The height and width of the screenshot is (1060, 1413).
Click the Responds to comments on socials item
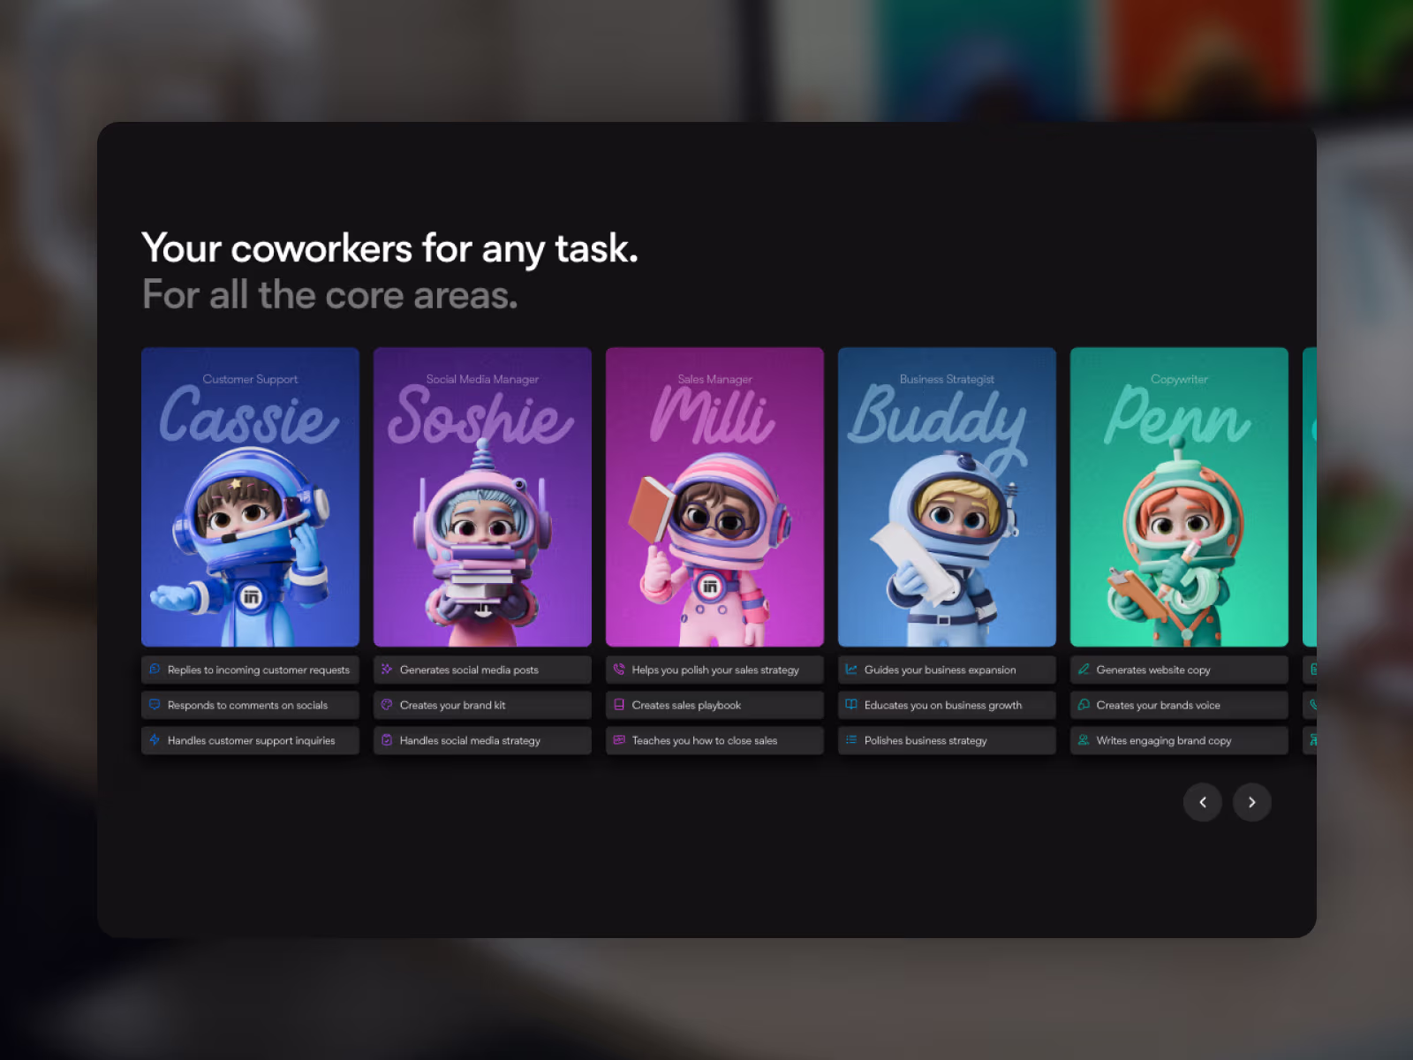[250, 705]
